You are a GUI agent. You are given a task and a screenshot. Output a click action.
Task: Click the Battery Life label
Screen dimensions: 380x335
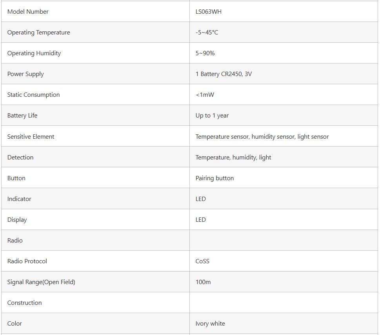pos(22,116)
